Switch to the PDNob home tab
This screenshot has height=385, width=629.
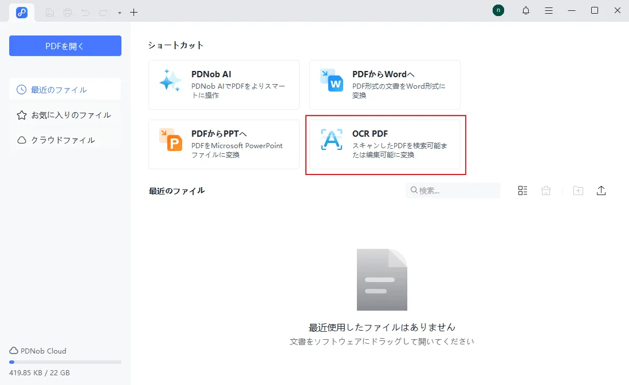[21, 12]
